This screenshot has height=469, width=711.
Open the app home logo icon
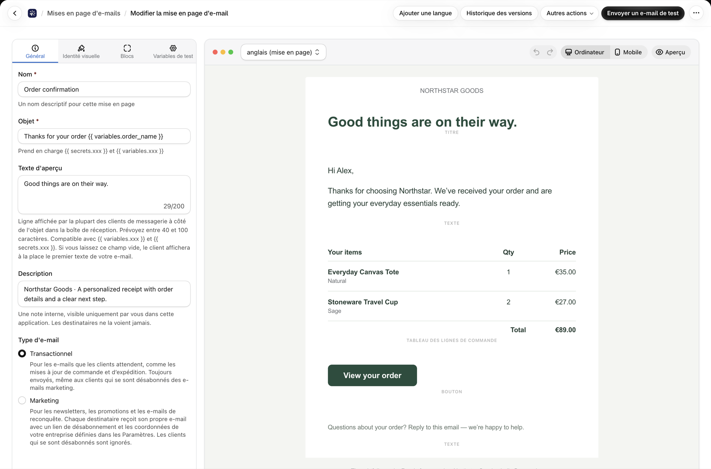coord(32,13)
